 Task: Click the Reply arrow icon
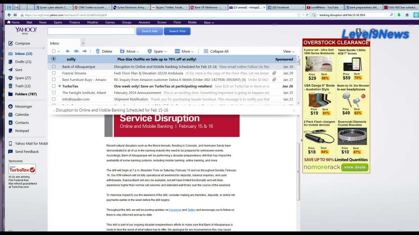(68, 51)
